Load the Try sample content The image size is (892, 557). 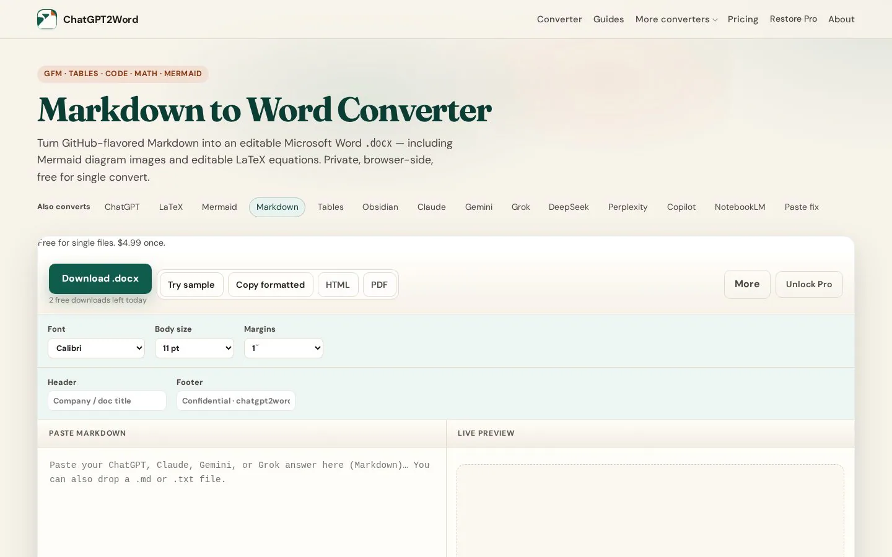point(191,285)
